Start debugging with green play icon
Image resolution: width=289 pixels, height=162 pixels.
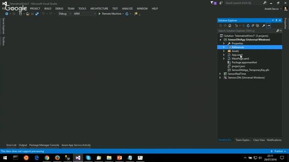[x=99, y=14]
